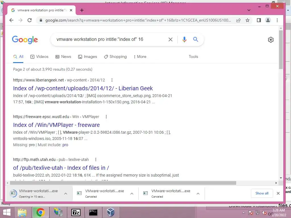This screenshot has width=291, height=218.
Task: Start voice search with the microphone
Action: tap(184, 39)
